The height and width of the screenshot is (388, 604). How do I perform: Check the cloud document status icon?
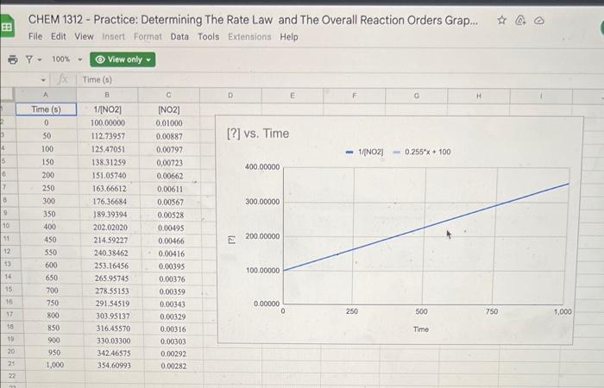point(539,21)
